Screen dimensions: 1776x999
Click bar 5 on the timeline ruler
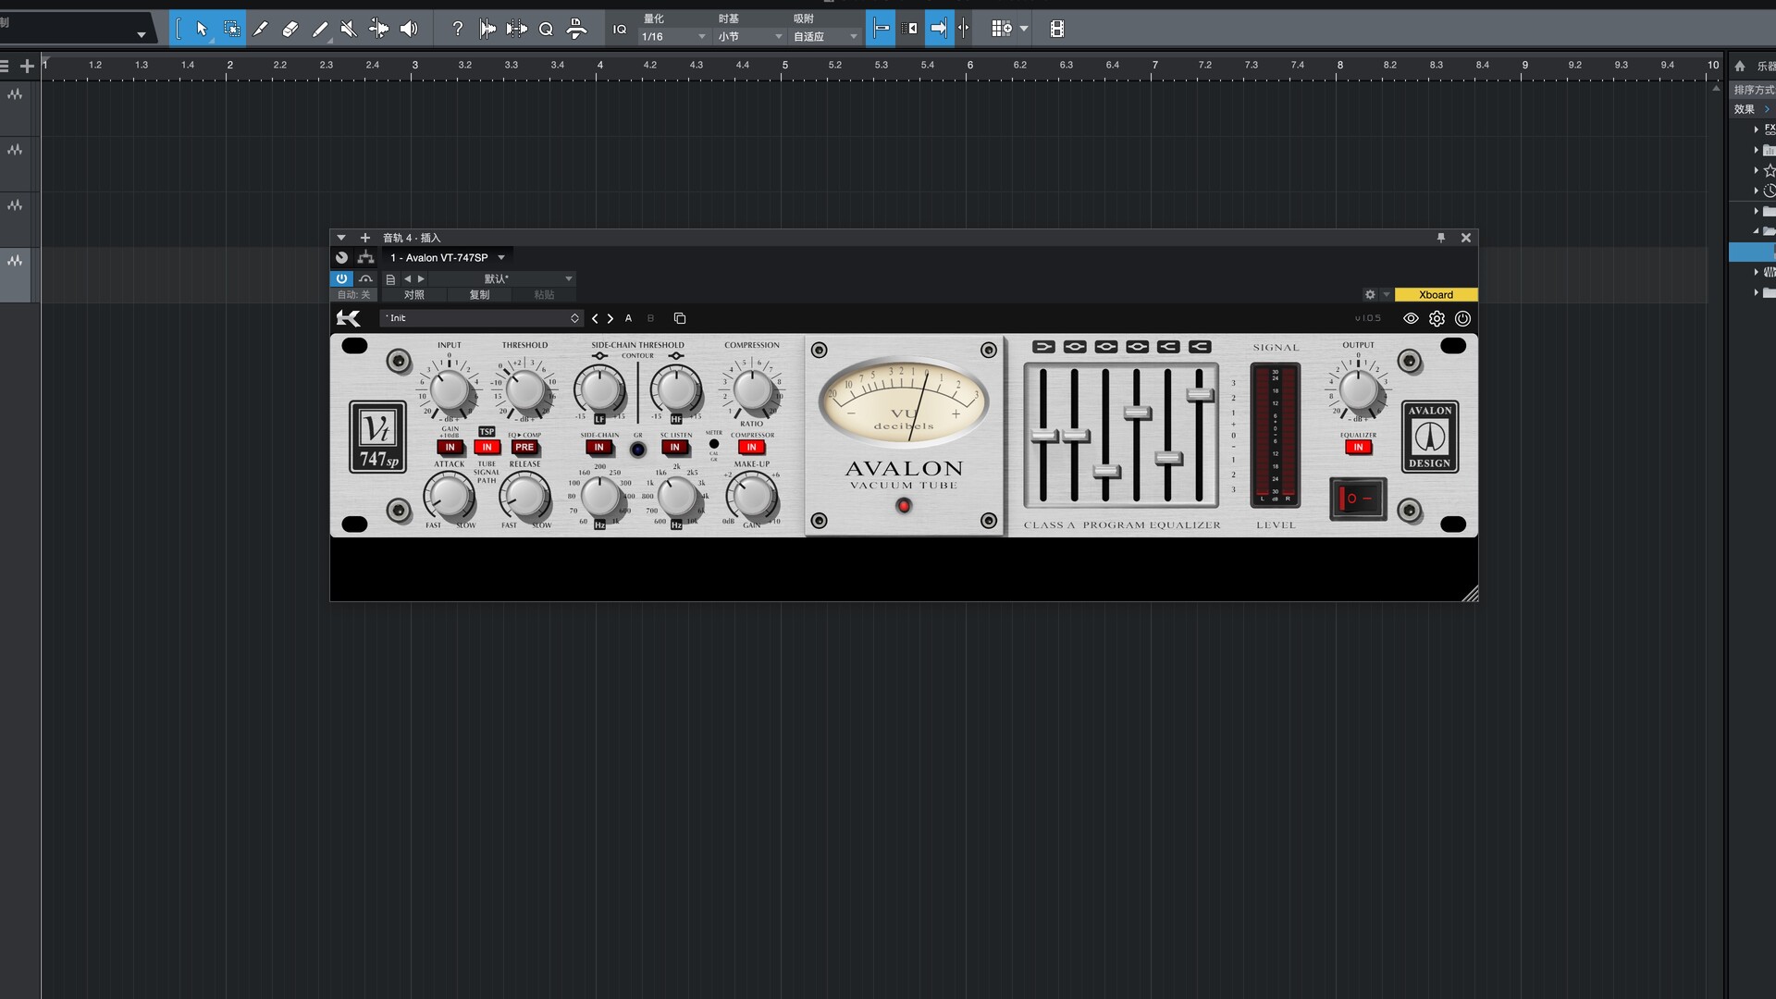(x=784, y=65)
